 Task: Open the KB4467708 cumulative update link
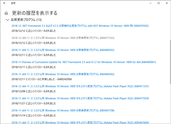point(63,111)
